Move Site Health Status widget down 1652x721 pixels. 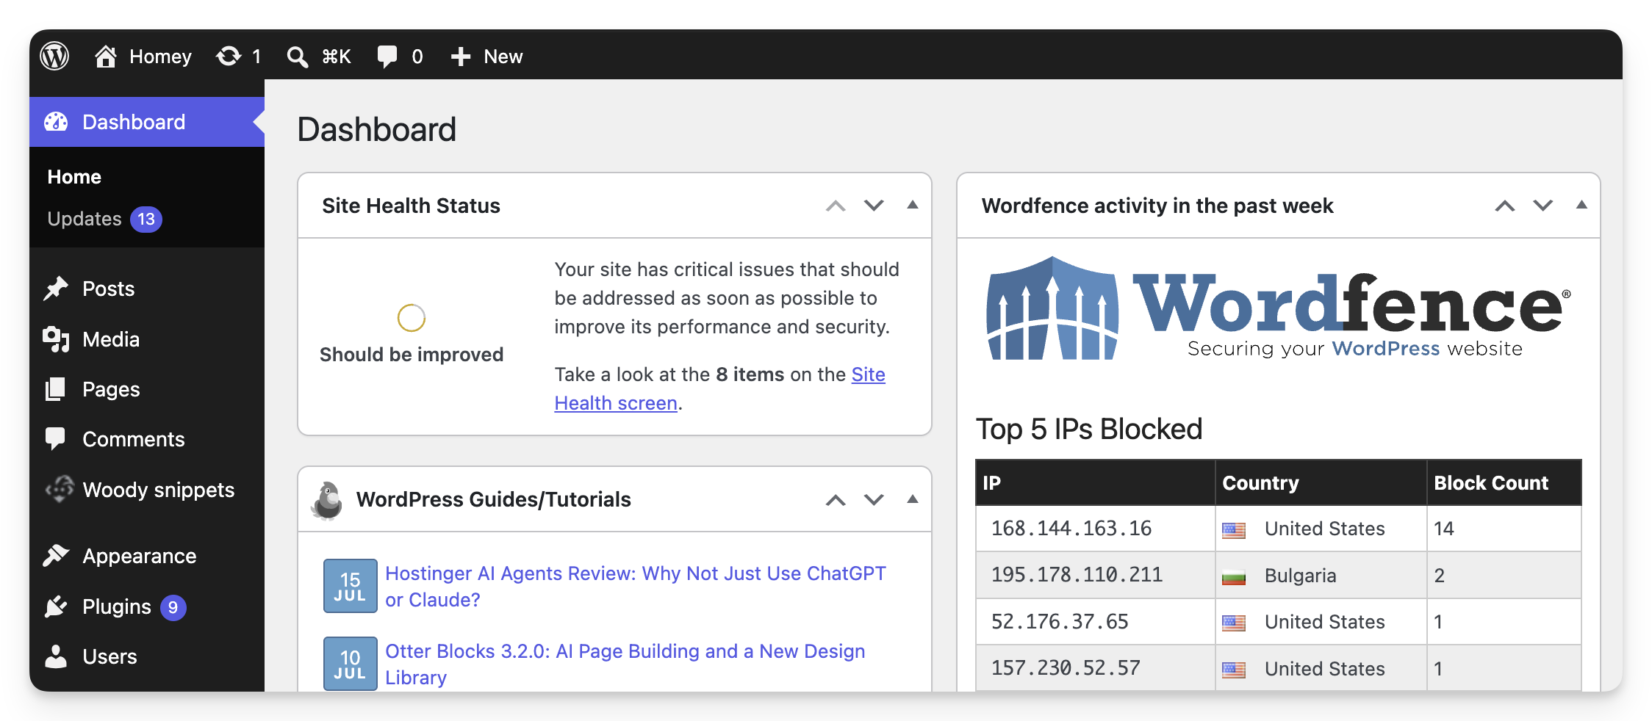click(874, 206)
